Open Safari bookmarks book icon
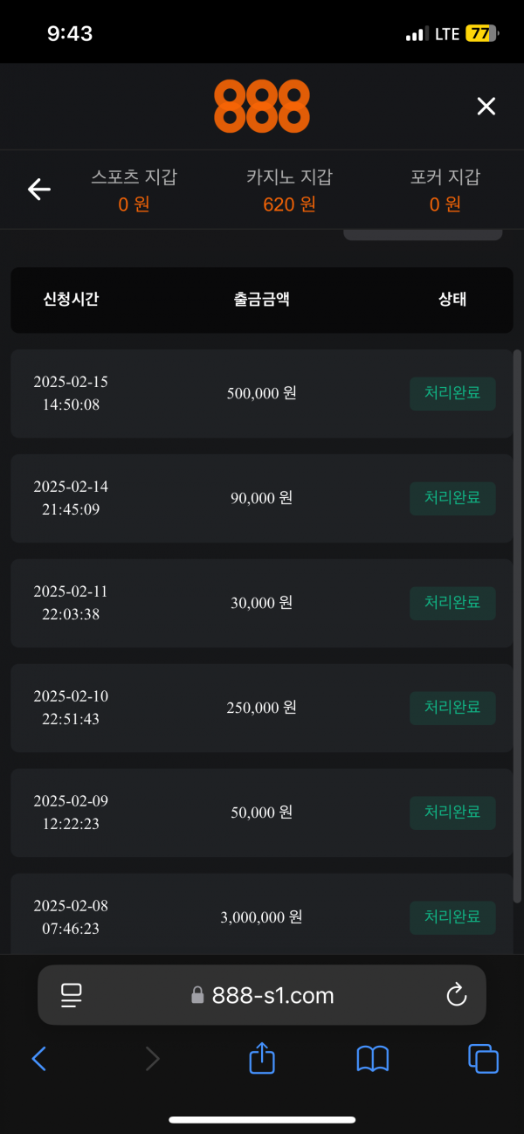The height and width of the screenshot is (1134, 524). point(373,1059)
